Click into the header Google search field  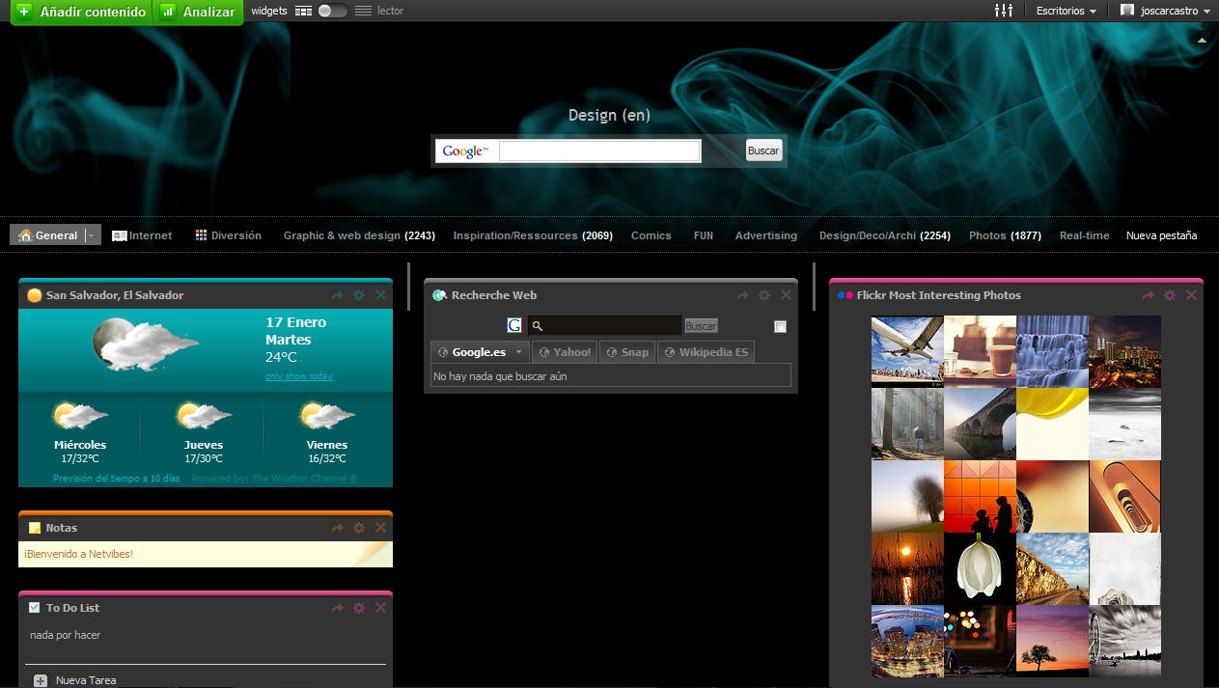[x=599, y=151]
